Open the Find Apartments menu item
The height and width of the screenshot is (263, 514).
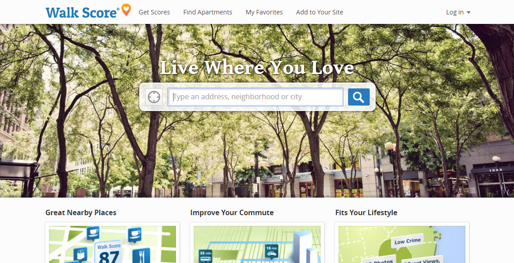pos(207,12)
